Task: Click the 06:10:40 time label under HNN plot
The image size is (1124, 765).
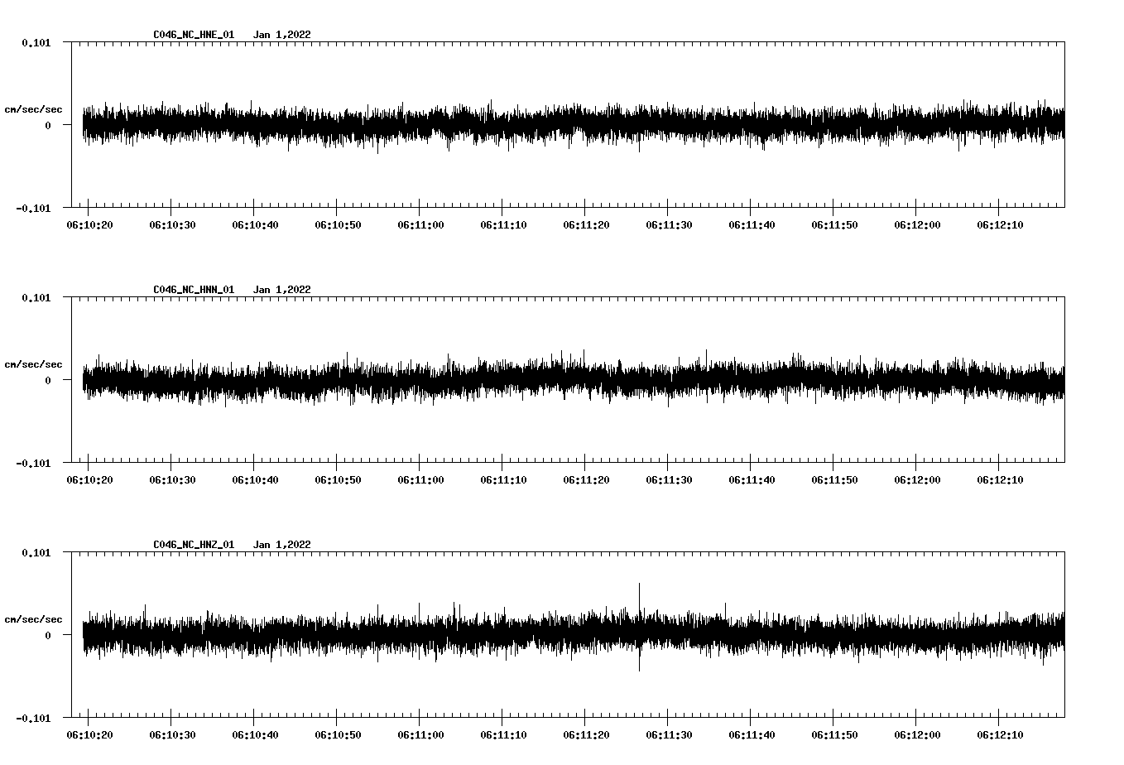Action: [255, 480]
